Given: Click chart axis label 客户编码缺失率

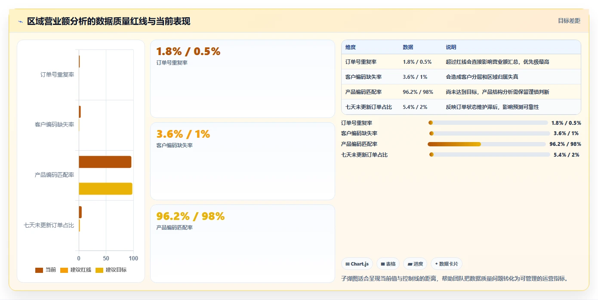Looking at the screenshot, I should click(54, 125).
